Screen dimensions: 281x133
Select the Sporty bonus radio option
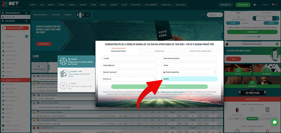click(69, 59)
